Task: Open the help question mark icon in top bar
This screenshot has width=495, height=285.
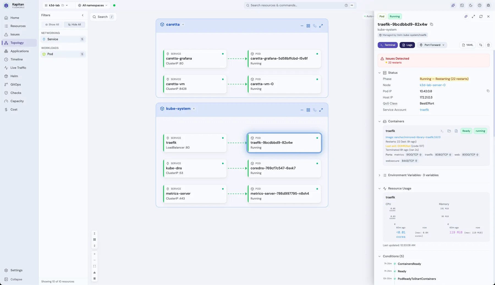Action: [x=480, y=5]
